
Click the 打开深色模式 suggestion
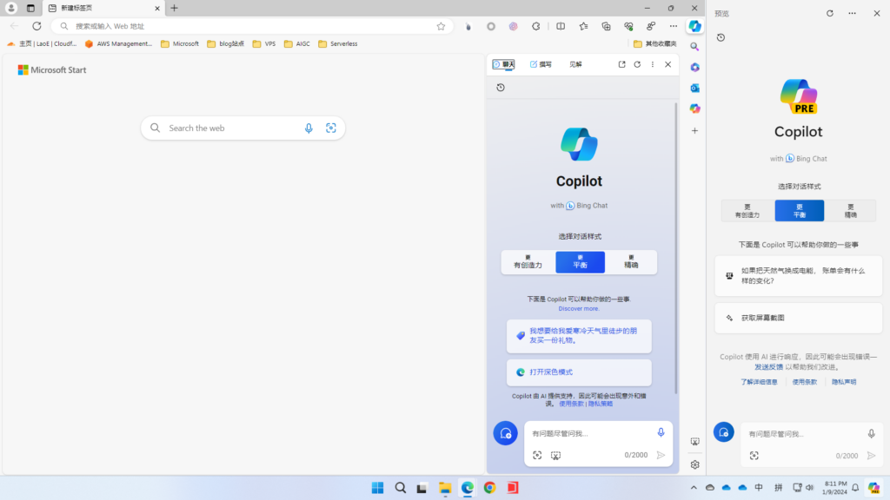(579, 372)
